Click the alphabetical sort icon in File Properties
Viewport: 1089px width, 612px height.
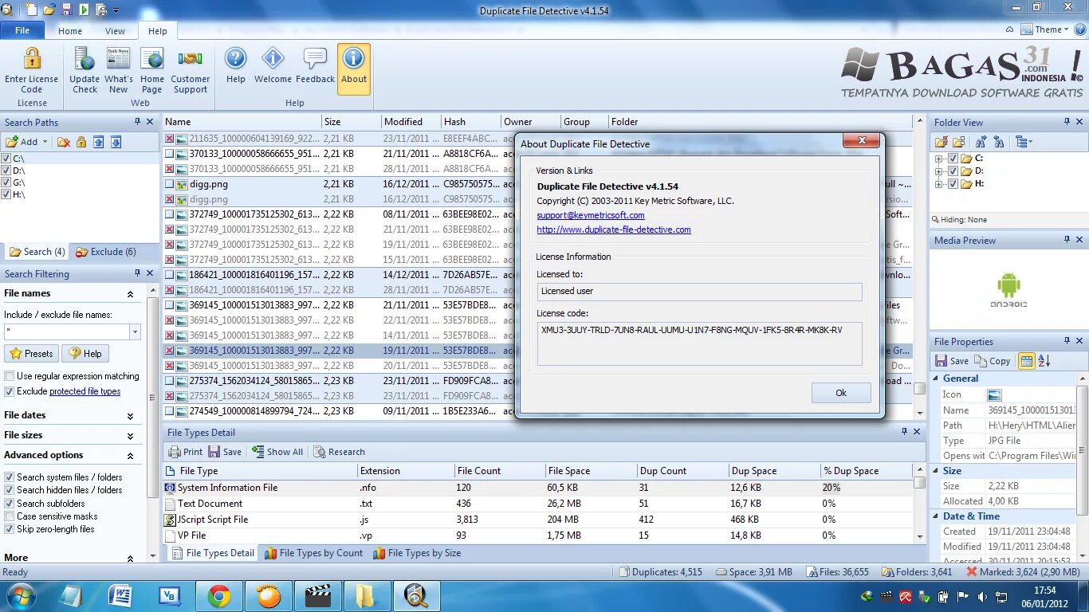pos(1044,361)
